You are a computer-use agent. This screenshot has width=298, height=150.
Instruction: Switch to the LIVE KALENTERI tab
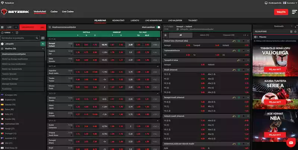[x=175, y=20]
